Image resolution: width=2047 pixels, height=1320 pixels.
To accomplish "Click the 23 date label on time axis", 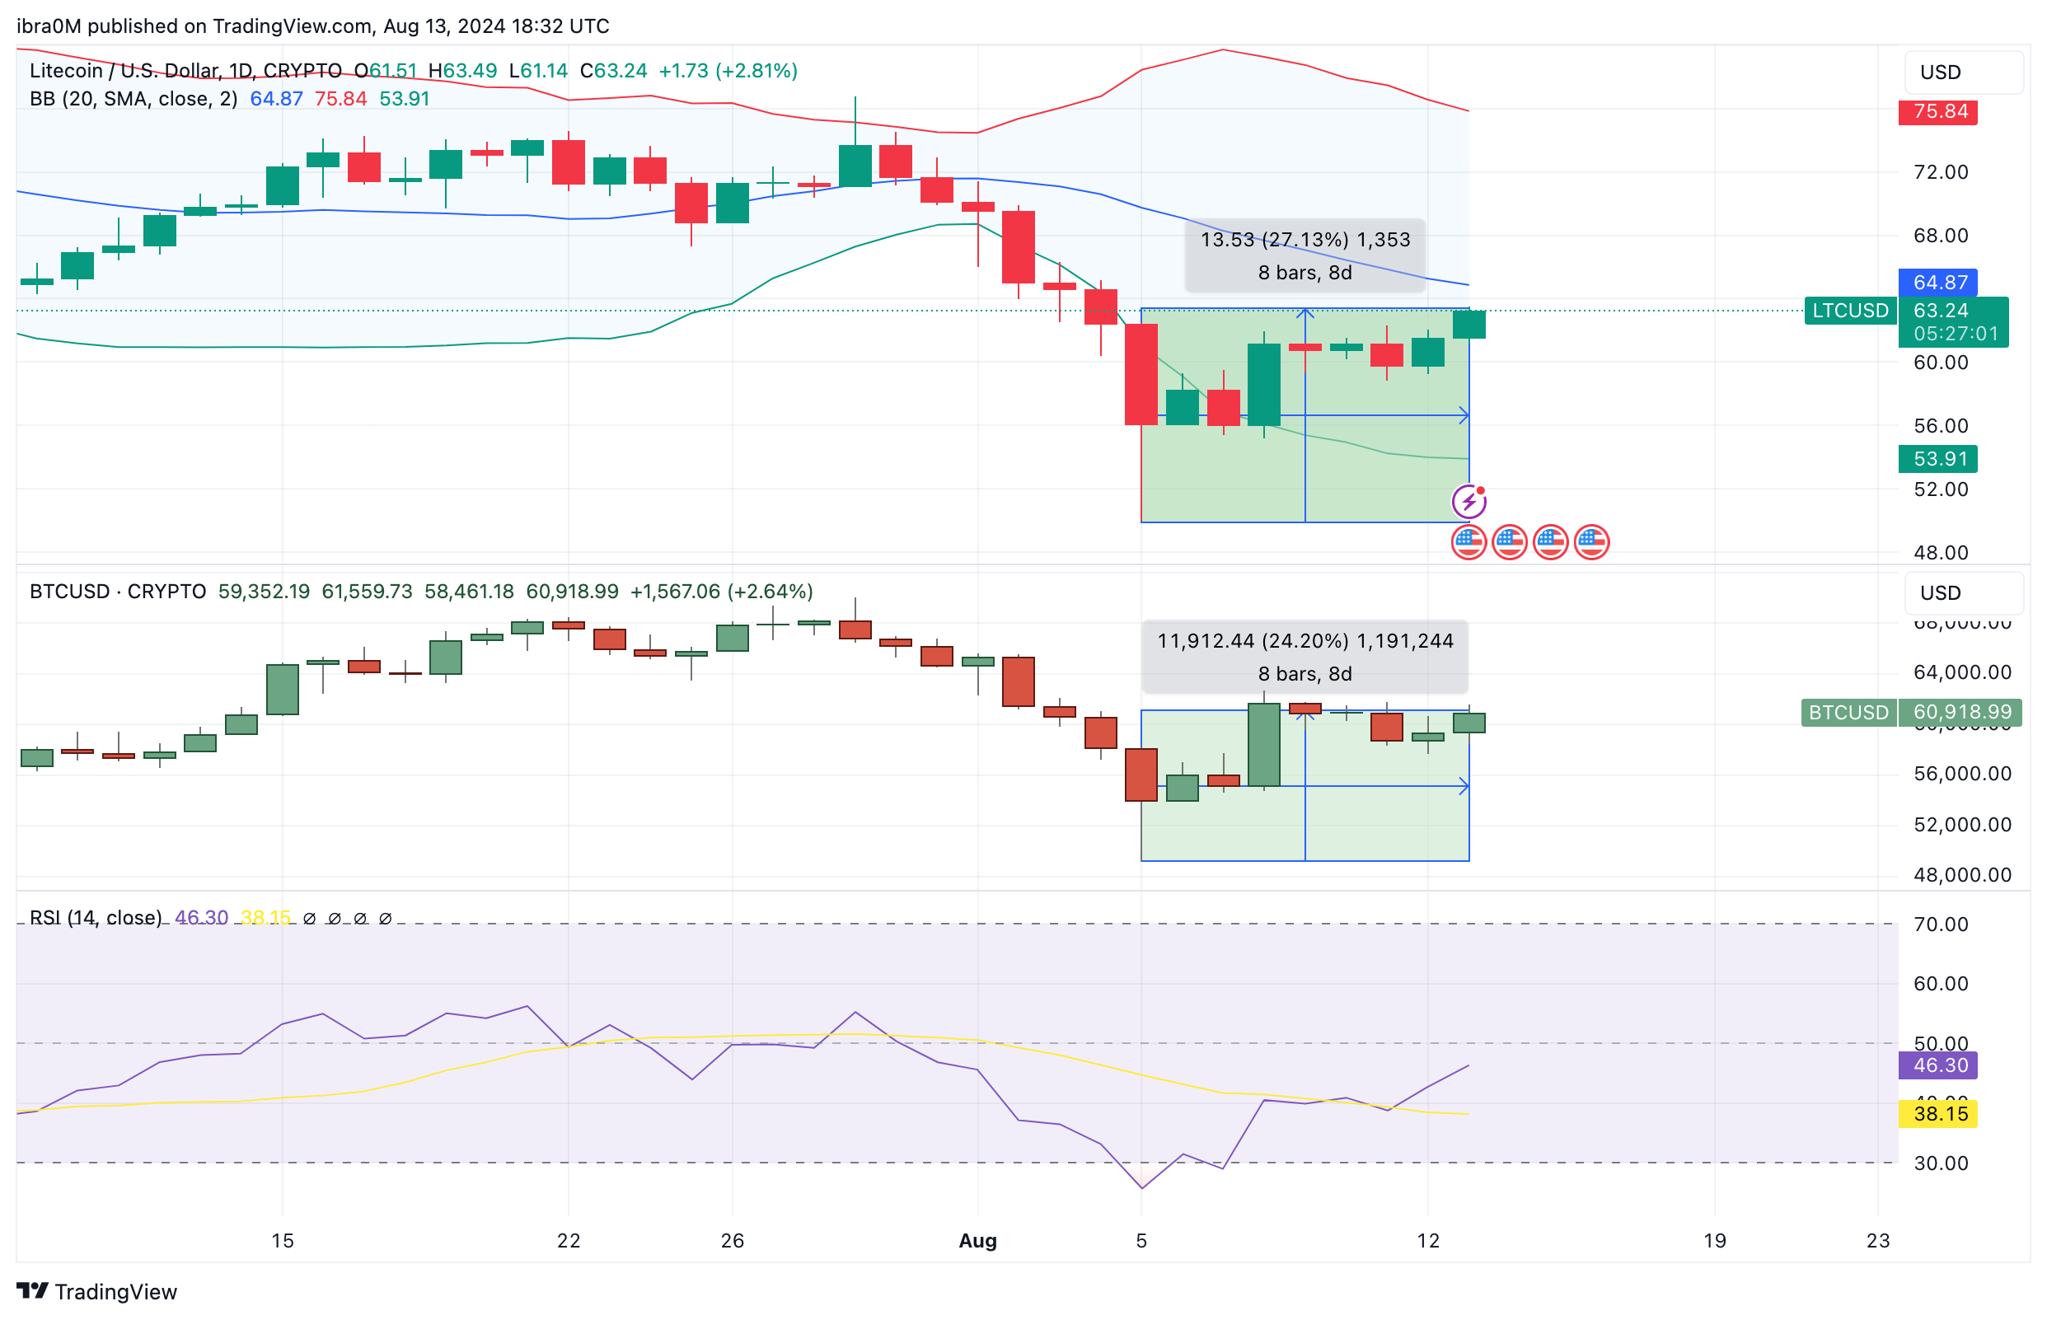I will point(1878,1240).
